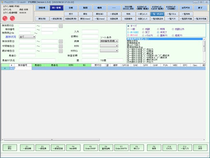210x158 pixels.
Task: Click the condition list vertical scrollbar thumb
Action: (x=204, y=46)
